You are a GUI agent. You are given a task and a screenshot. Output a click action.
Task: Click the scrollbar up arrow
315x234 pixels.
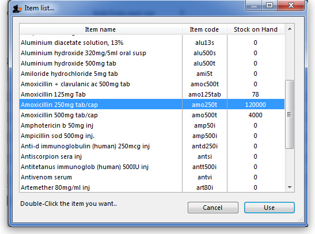pyautogui.click(x=290, y=29)
